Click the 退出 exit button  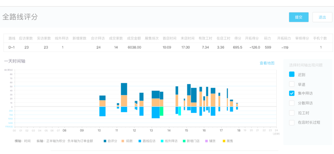point(322,17)
